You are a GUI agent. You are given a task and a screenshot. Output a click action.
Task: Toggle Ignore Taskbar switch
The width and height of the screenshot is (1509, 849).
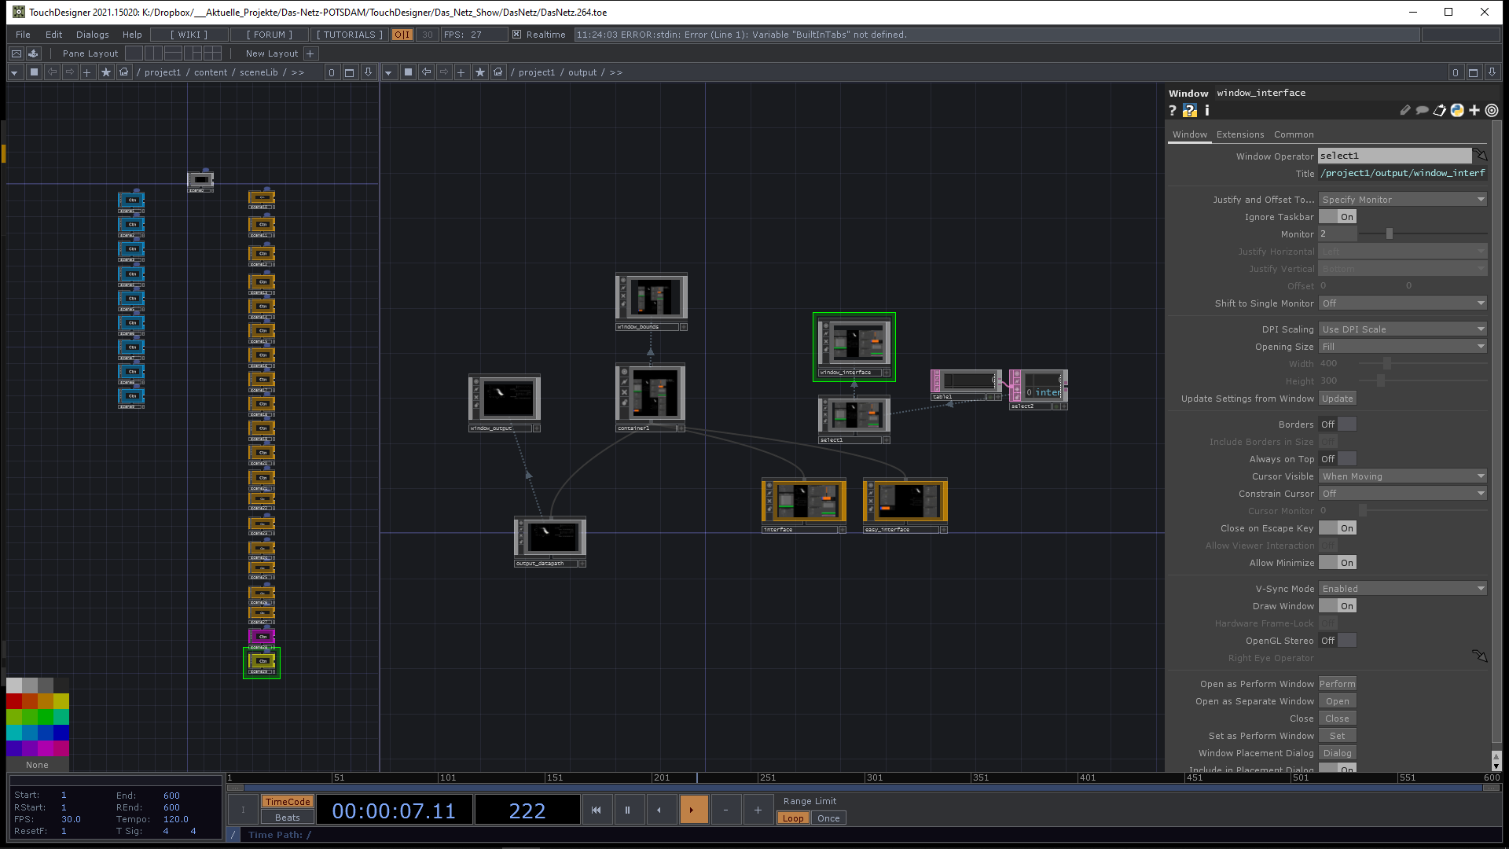coord(1338,217)
